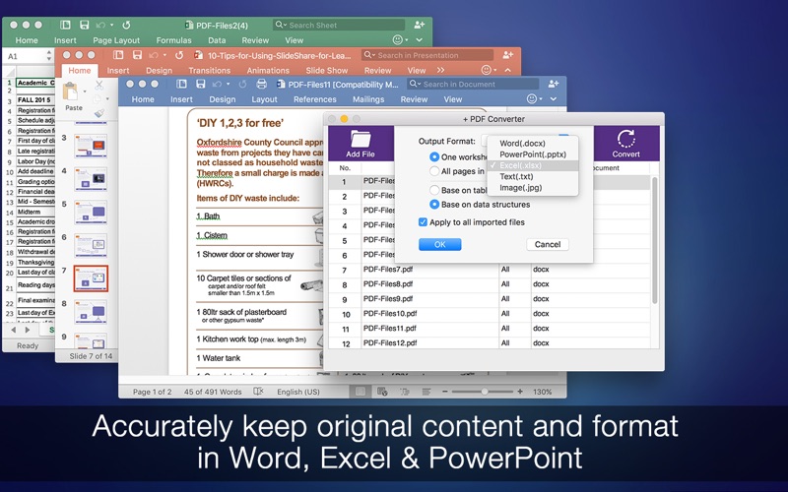Select the All pages in radio option
Image resolution: width=788 pixels, height=492 pixels.
pyautogui.click(x=434, y=170)
